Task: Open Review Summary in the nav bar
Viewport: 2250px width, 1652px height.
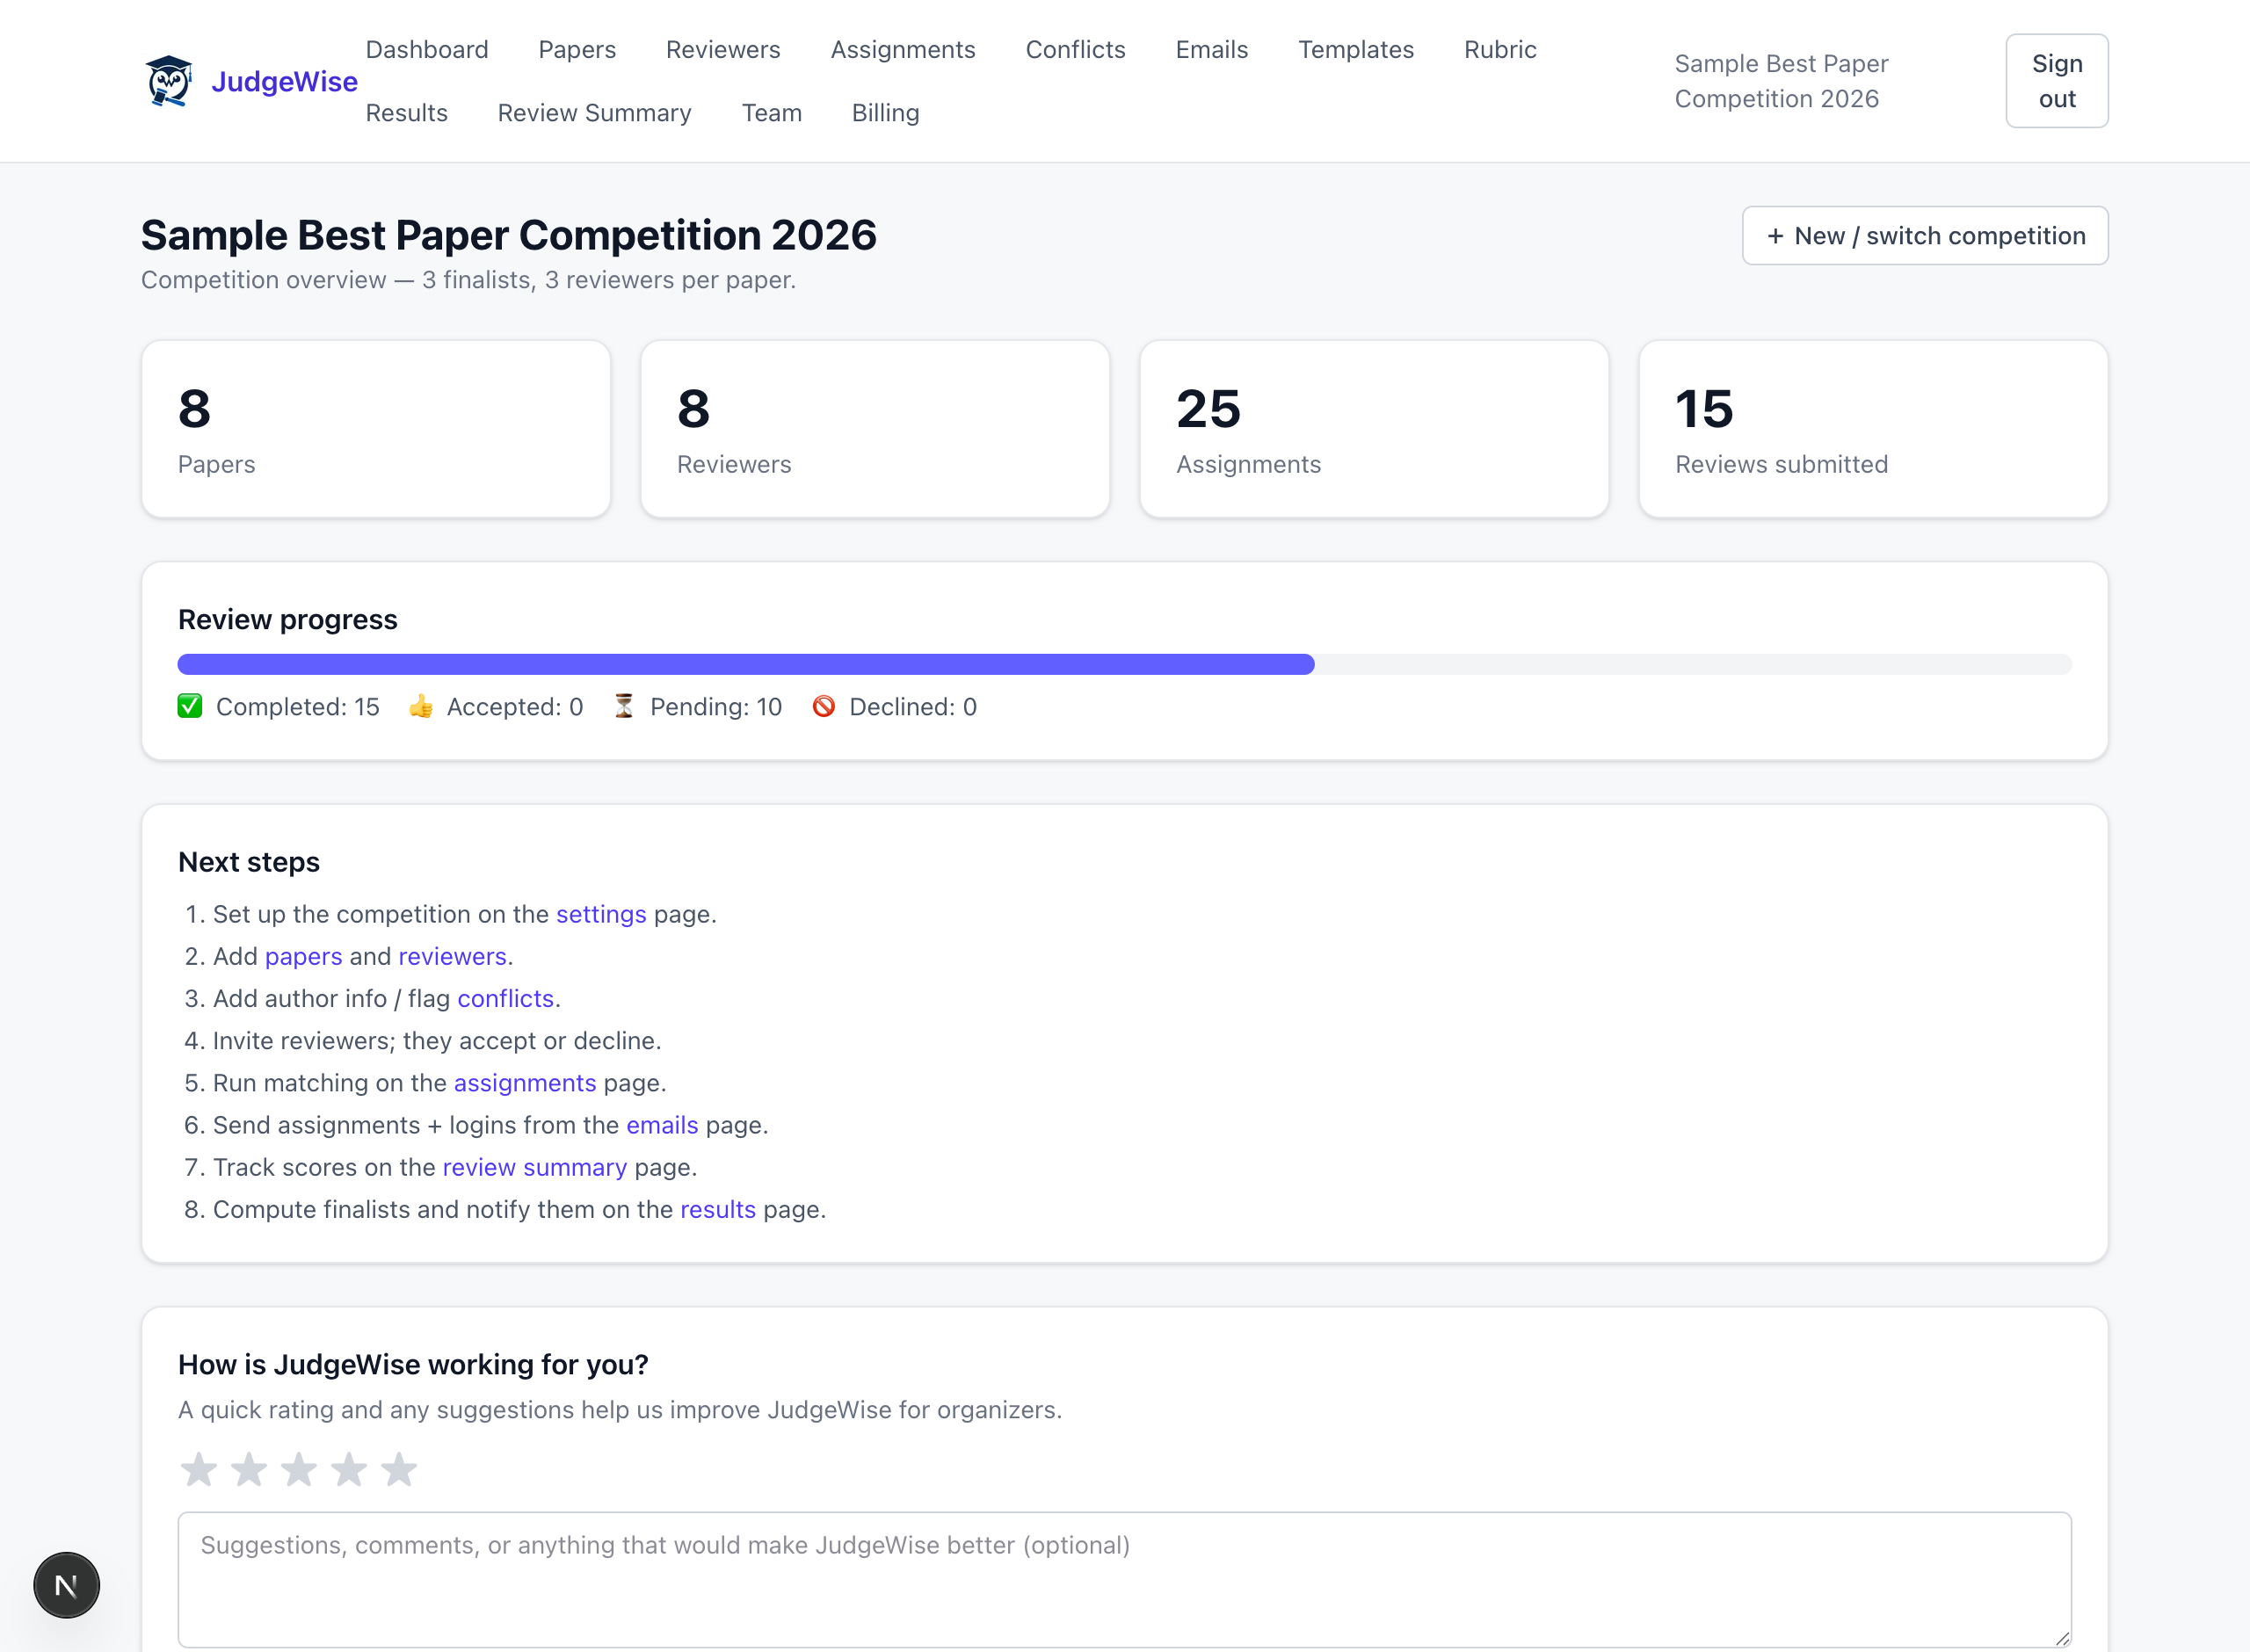Action: [x=594, y=113]
